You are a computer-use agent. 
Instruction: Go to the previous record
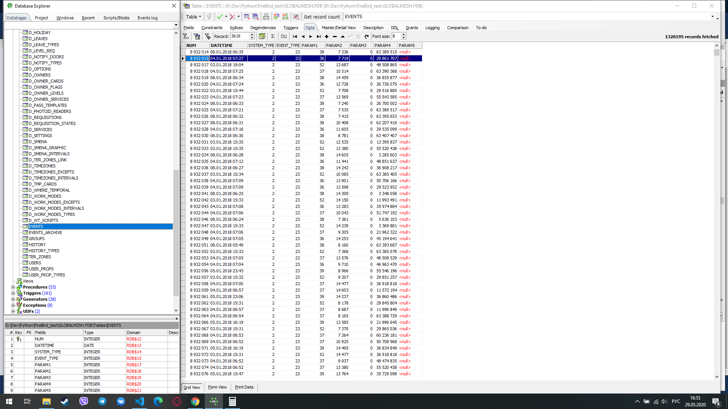[x=303, y=36]
